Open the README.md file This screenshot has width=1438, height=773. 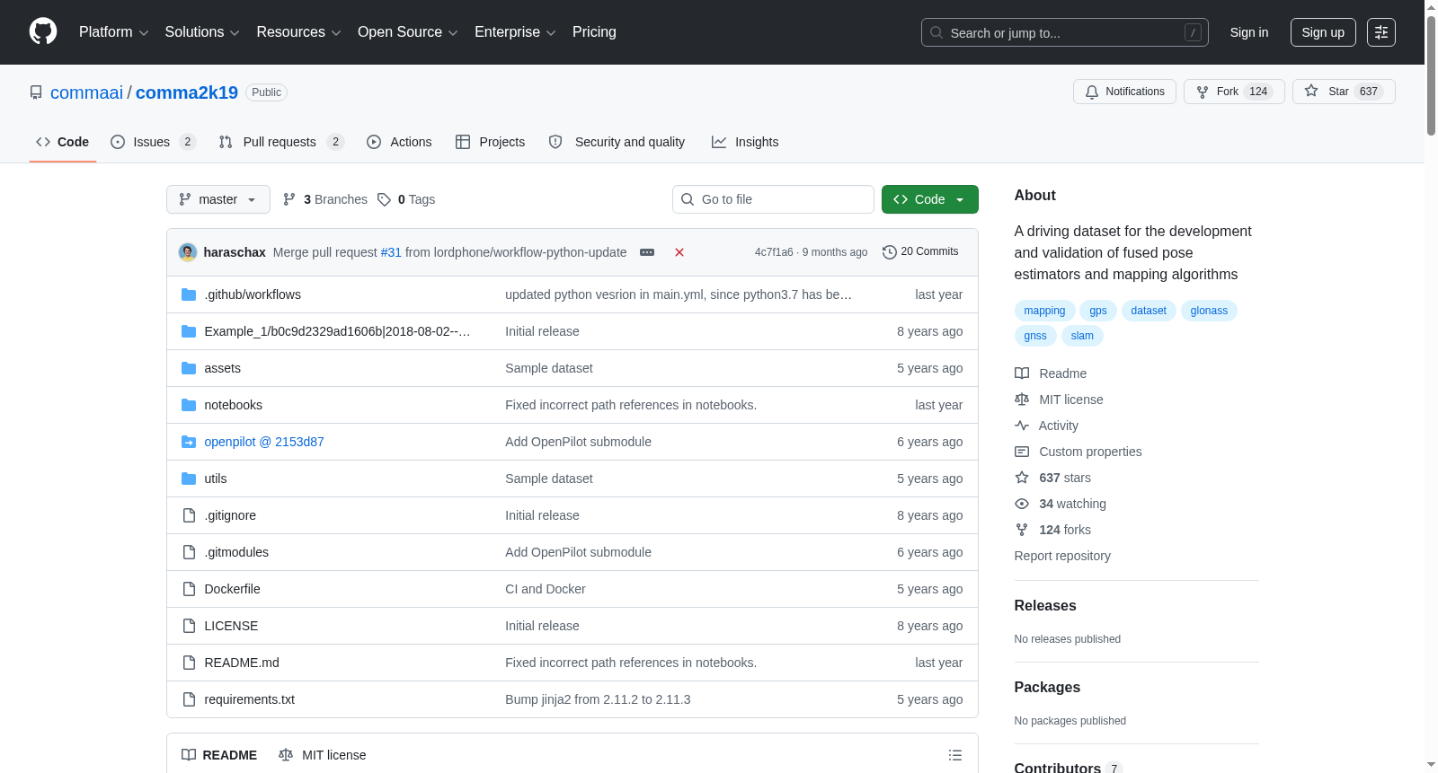pyautogui.click(x=242, y=663)
